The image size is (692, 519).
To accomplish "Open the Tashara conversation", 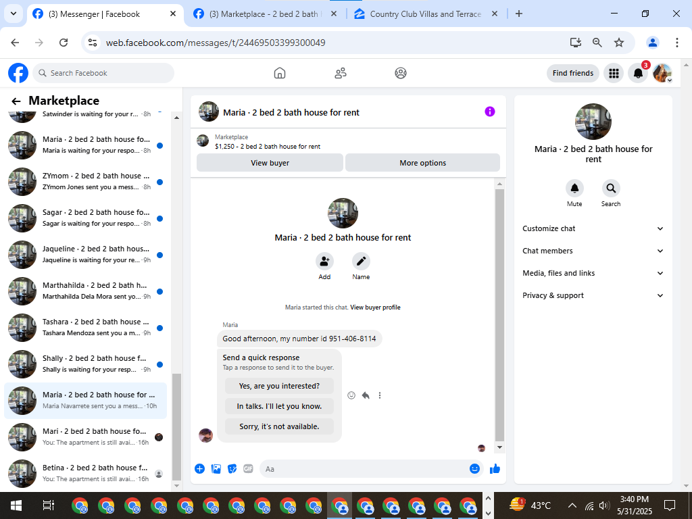I will click(x=85, y=328).
